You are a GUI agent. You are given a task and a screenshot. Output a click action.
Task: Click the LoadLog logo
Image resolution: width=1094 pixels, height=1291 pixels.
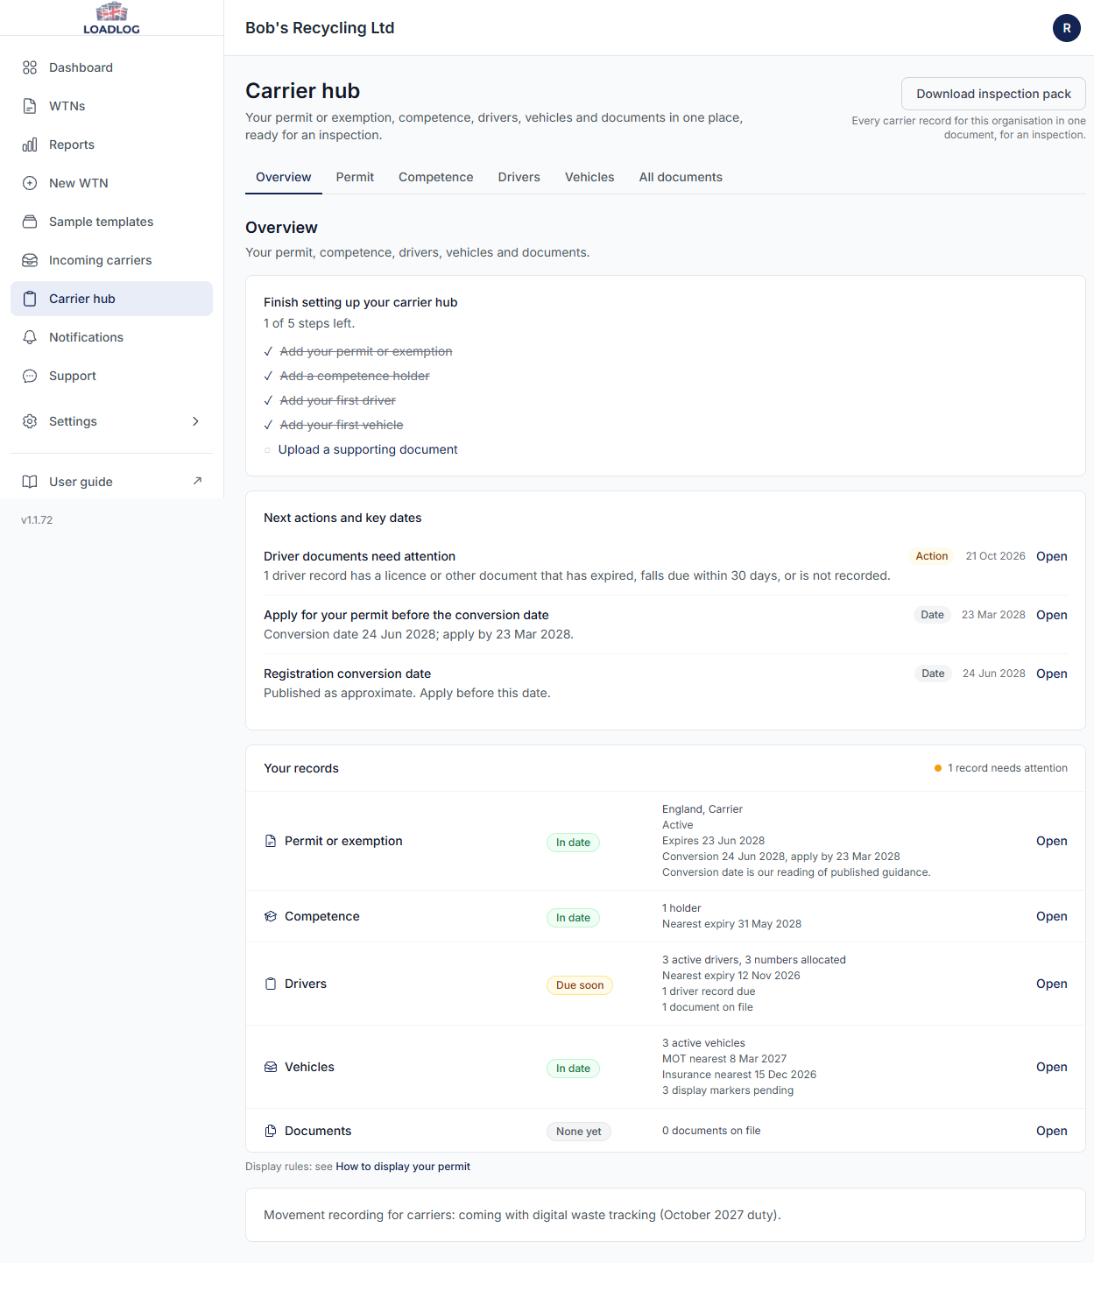tap(111, 18)
